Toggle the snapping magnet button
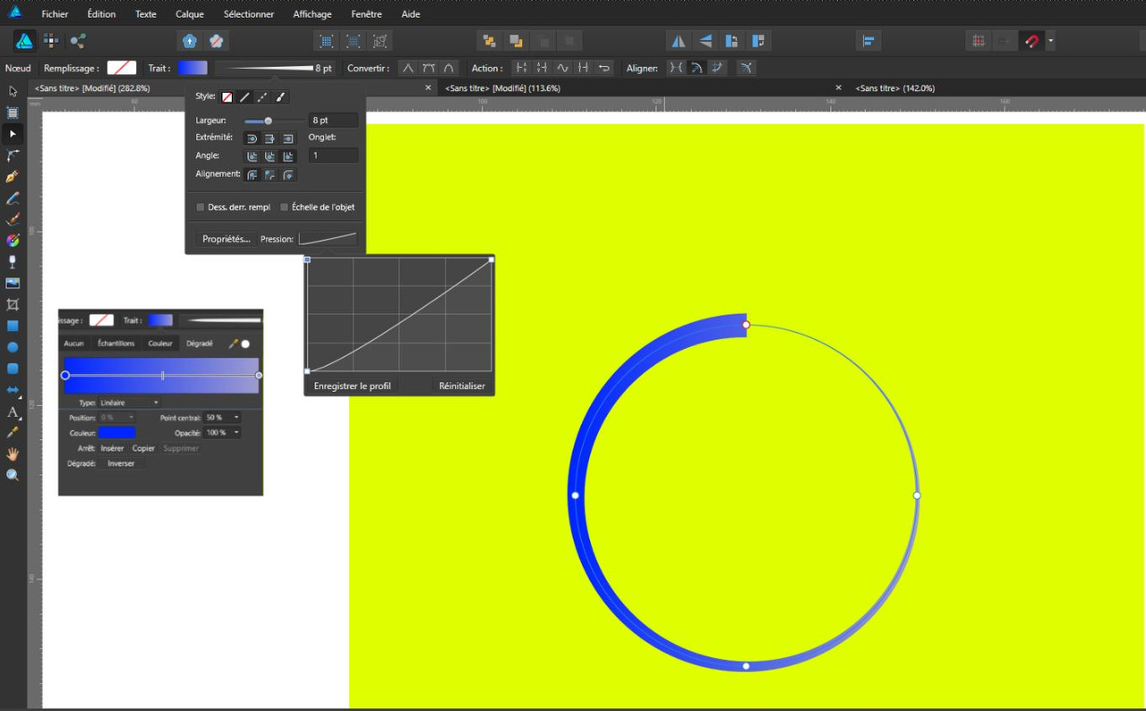 1031,41
